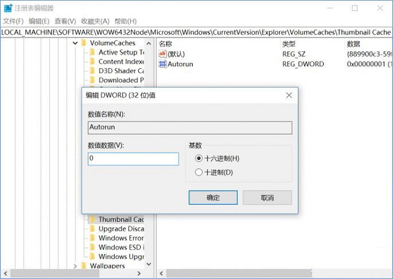Cancel the dialog with 取消 button
Image resolution: width=393 pixels, height=279 pixels.
267,197
